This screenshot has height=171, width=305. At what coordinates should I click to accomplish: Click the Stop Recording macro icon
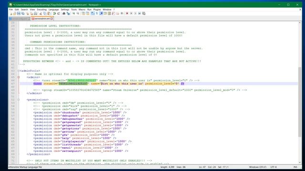tap(132, 14)
